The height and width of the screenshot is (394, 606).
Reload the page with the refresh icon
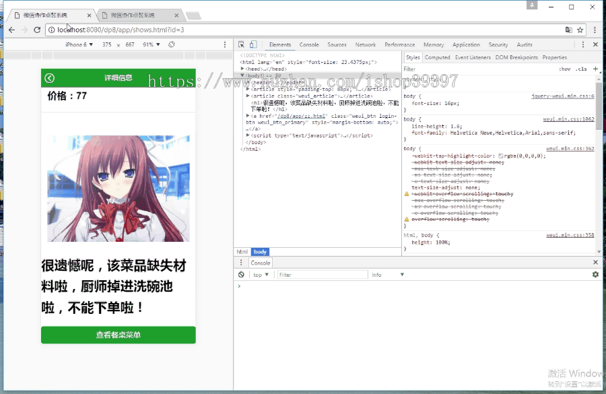[x=37, y=30]
